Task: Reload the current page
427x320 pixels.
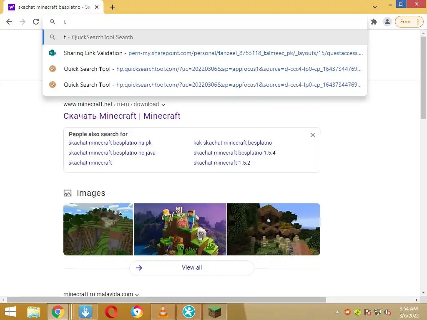Action: [36, 22]
